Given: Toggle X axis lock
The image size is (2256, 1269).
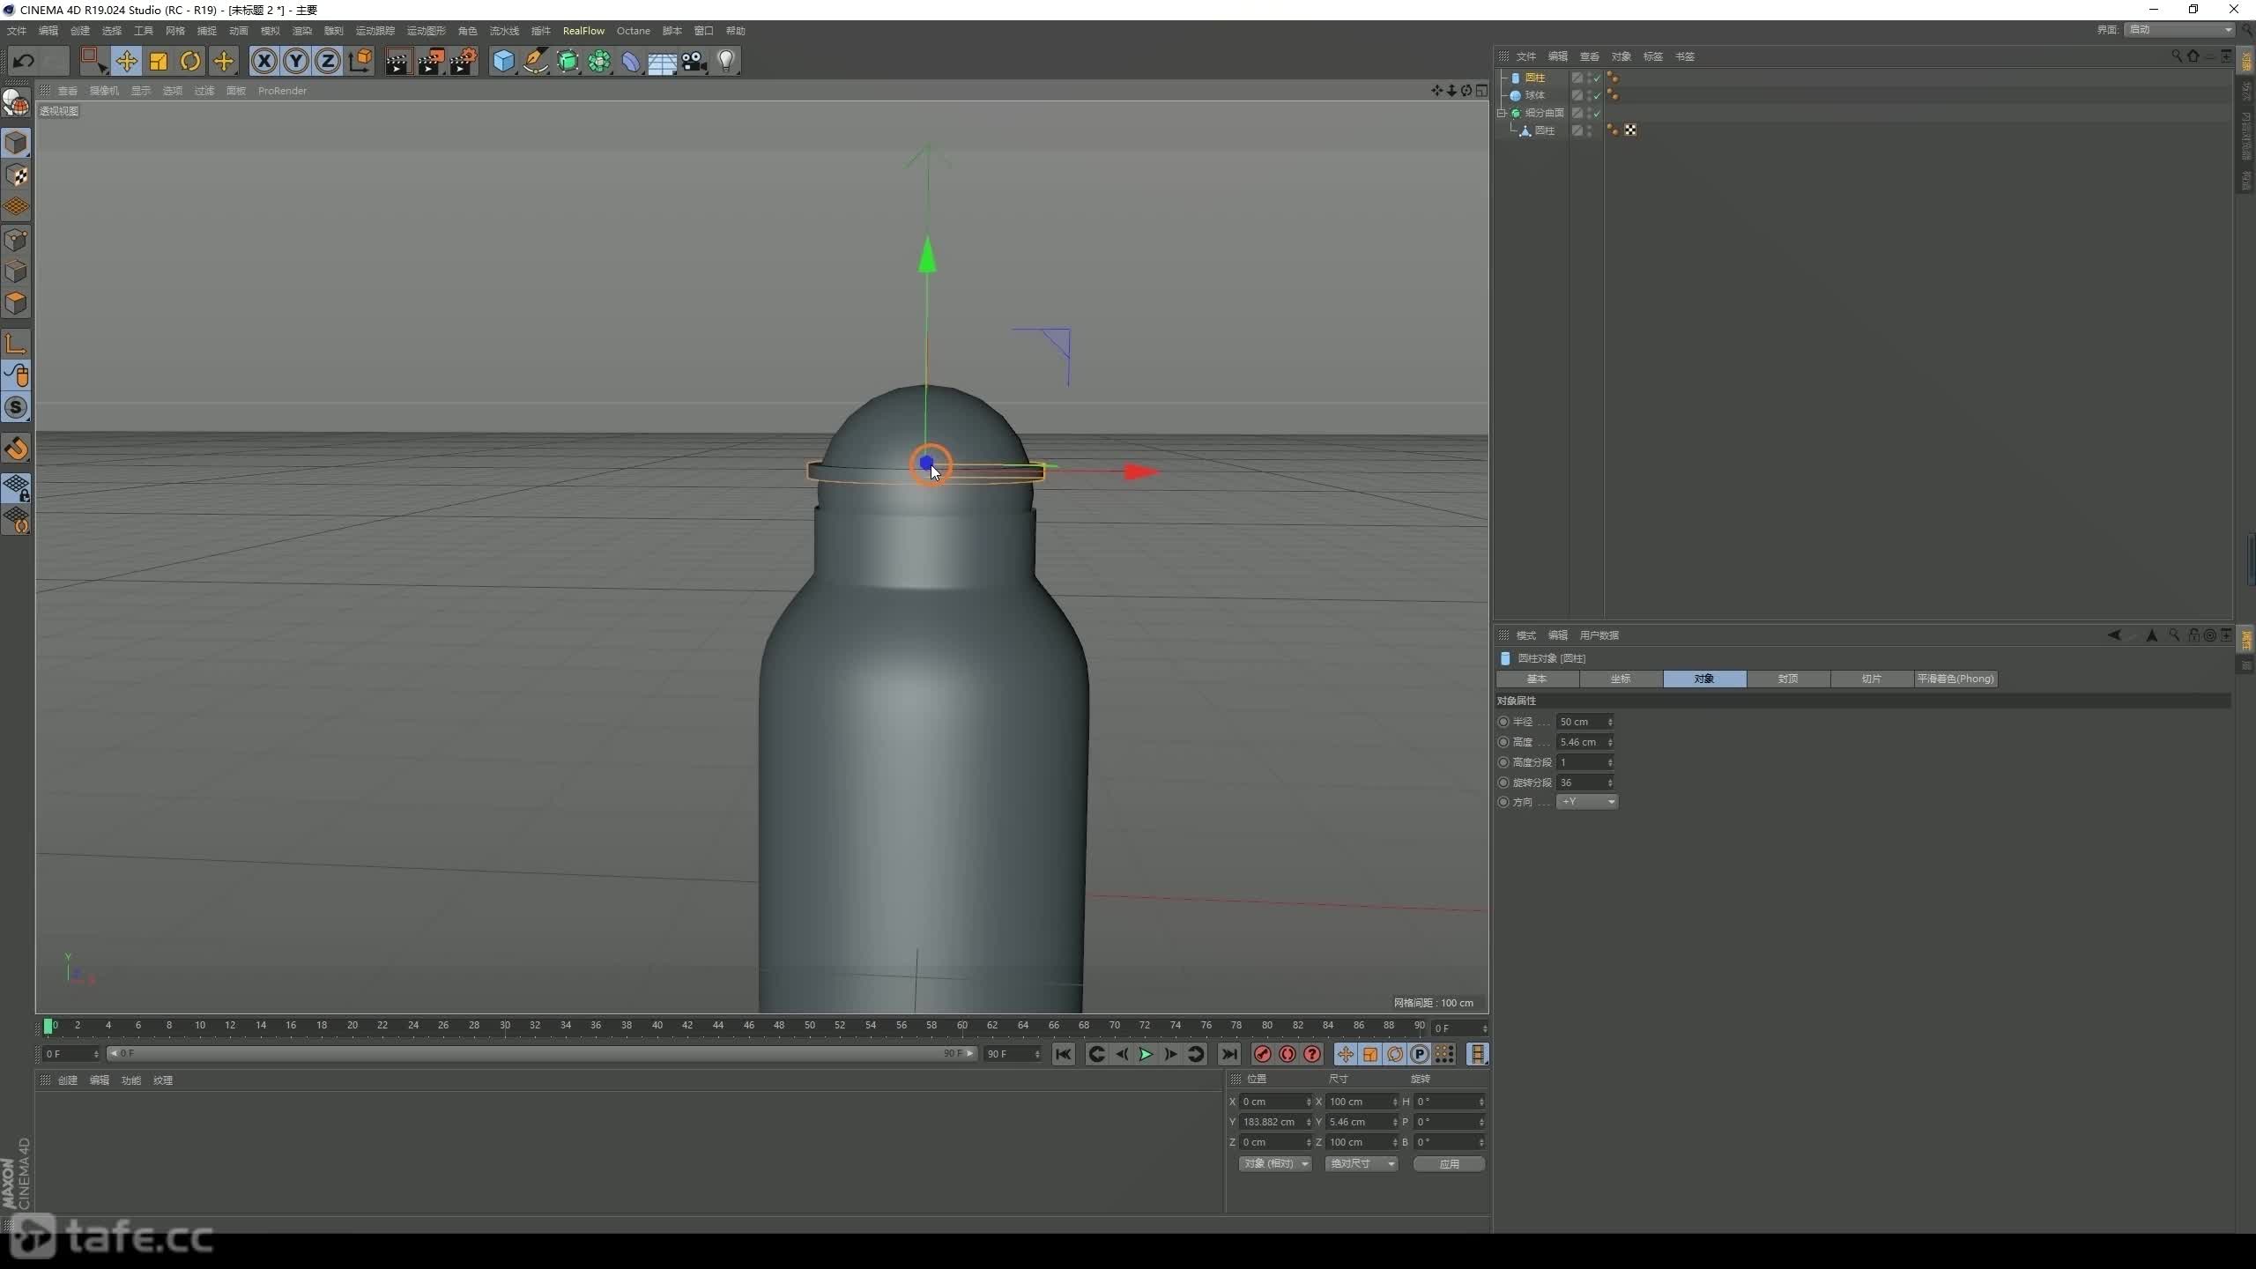Looking at the screenshot, I should coord(264,61).
